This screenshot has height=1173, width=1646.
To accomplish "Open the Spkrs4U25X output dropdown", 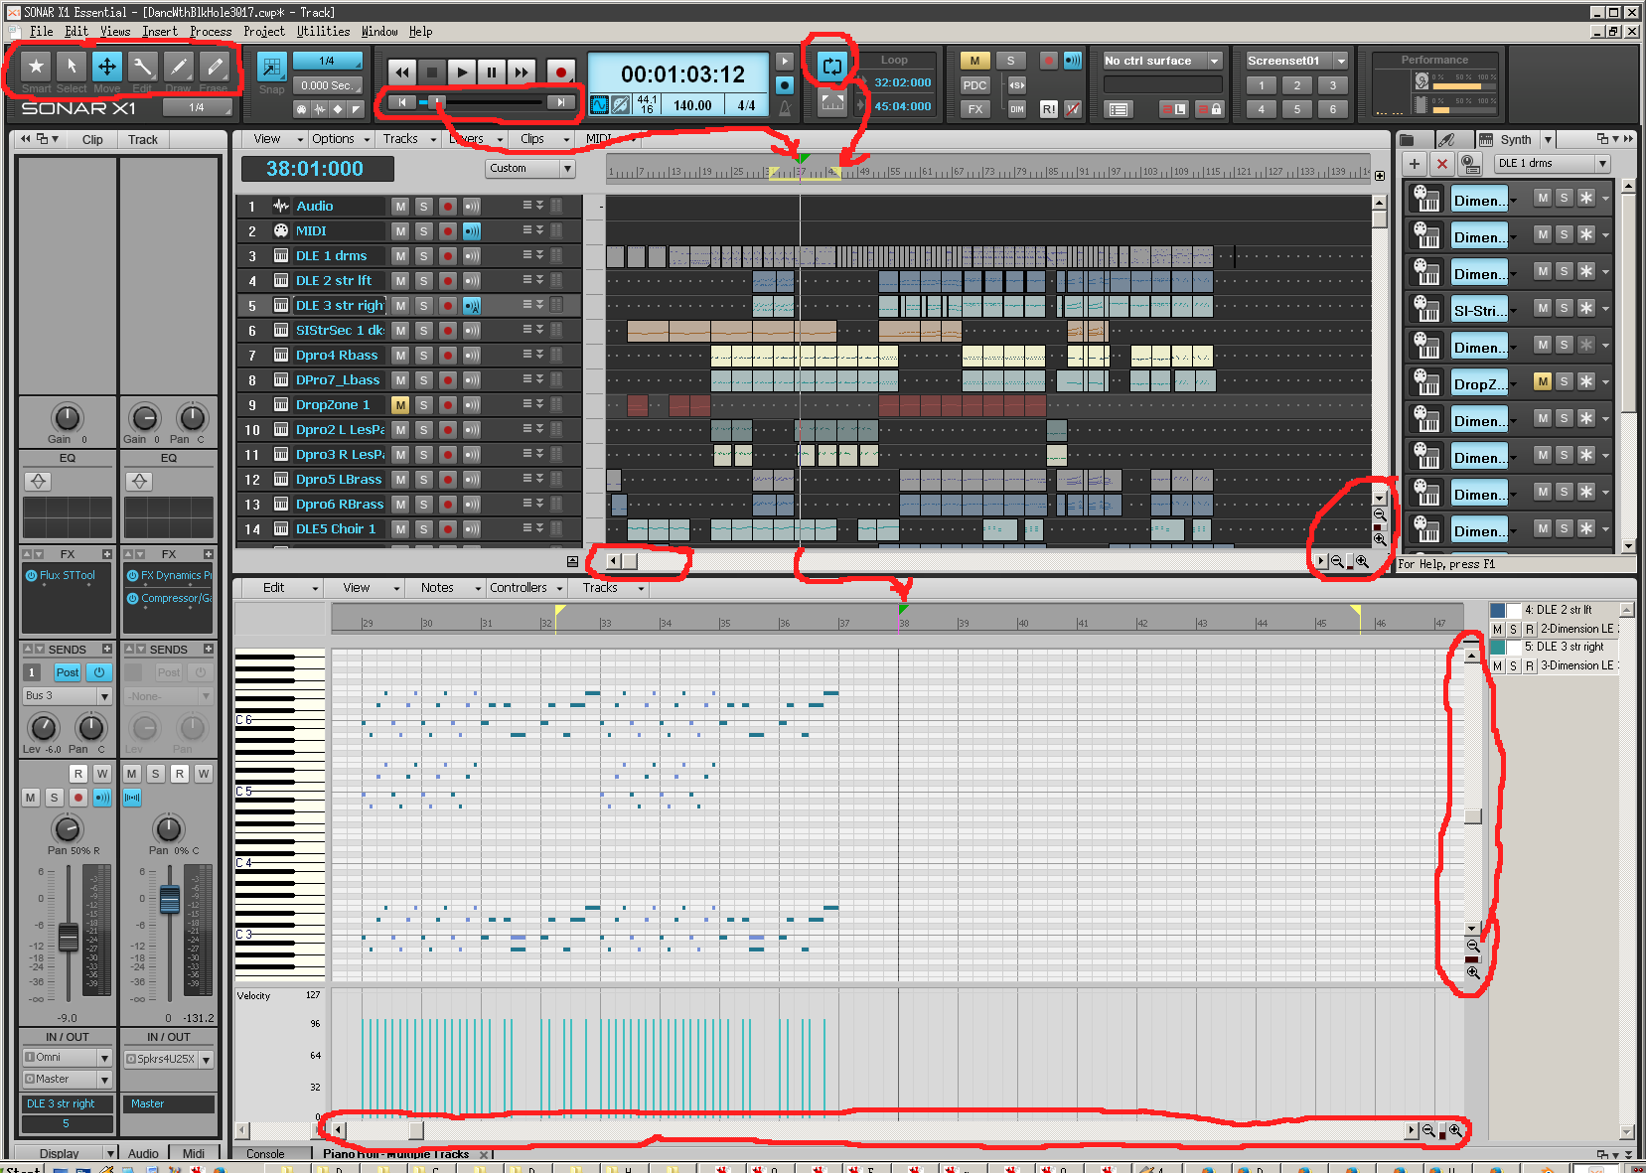I will pos(168,1060).
